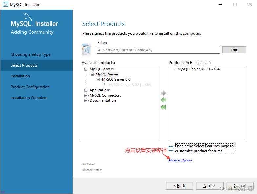The height and width of the screenshot is (194, 257).
Task: Select grayed MySQL Server 8.0.31 - X64 in available list
Action: 129,85
